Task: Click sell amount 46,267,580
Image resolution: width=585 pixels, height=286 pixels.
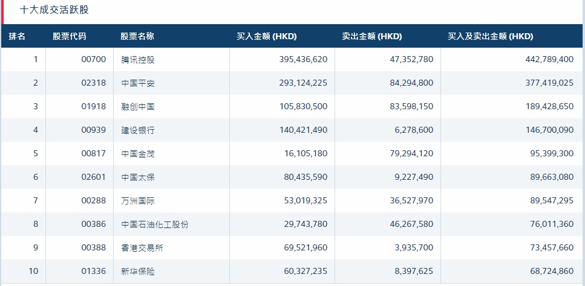Action: tap(412, 224)
